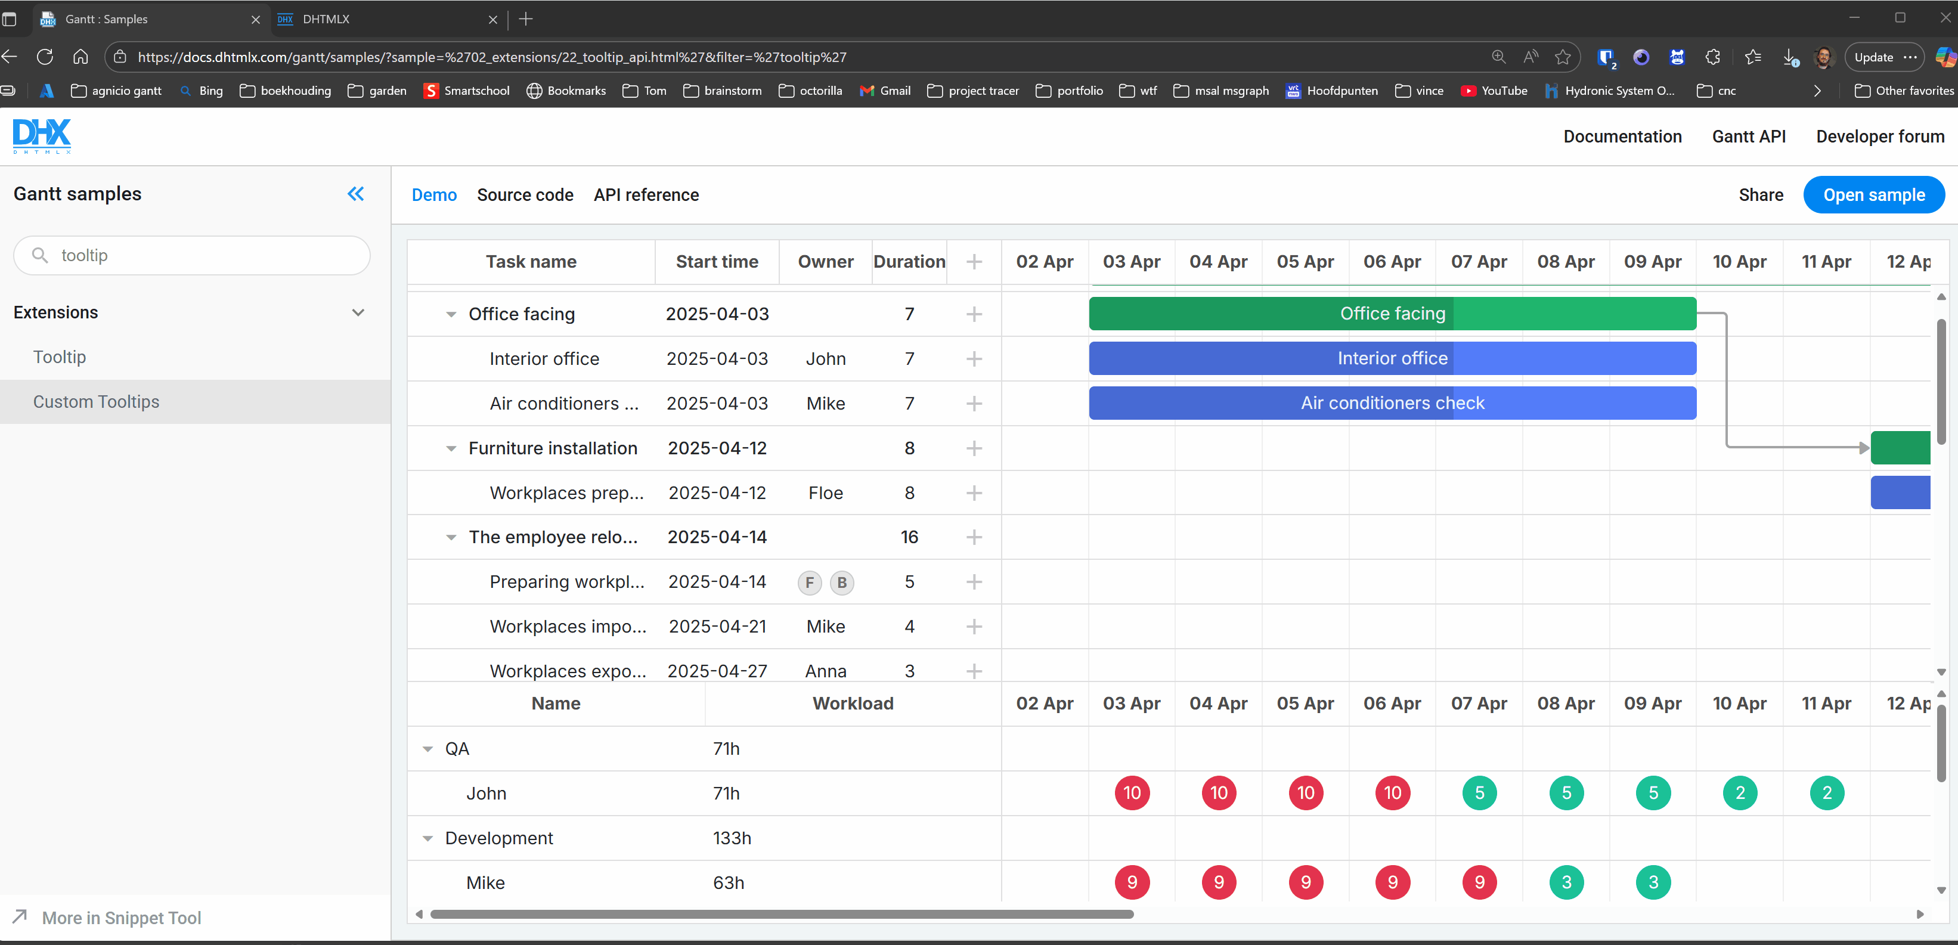Collapse the Gantt samples sidebar
This screenshot has width=1958, height=945.
click(x=355, y=194)
